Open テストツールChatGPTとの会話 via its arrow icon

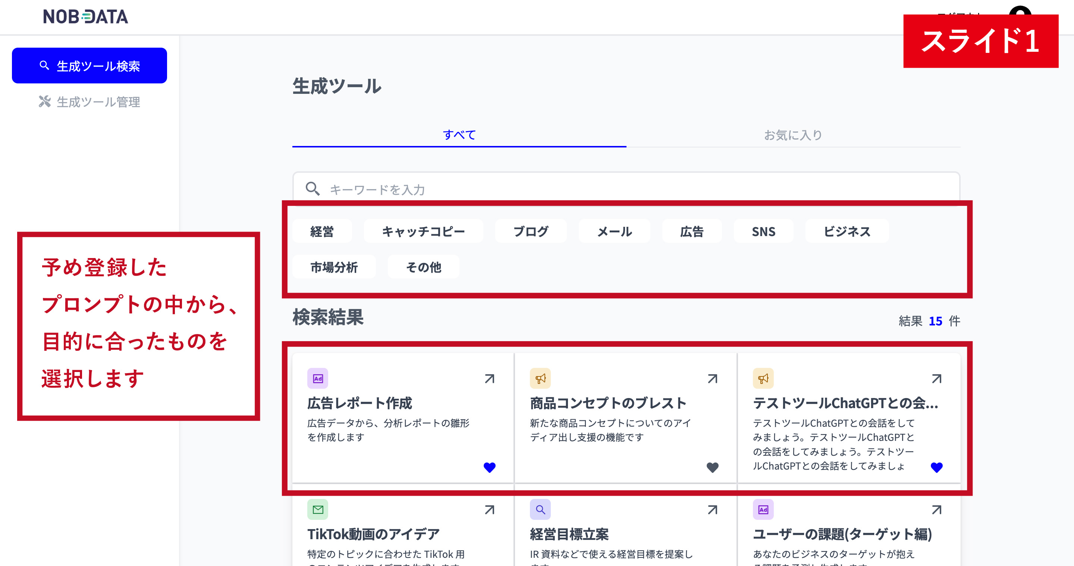(936, 379)
